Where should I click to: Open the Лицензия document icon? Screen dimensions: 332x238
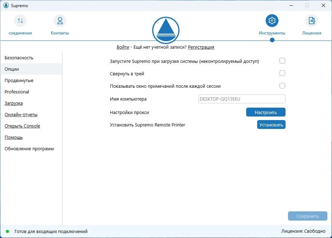[x=312, y=21]
